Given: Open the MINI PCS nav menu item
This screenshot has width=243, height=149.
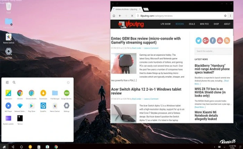Looking at the screenshot, I should (x=204, y=24).
